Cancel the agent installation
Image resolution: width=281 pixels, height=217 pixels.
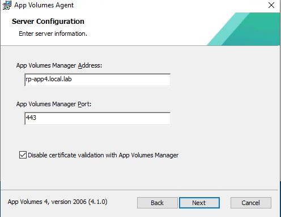(x=251, y=203)
